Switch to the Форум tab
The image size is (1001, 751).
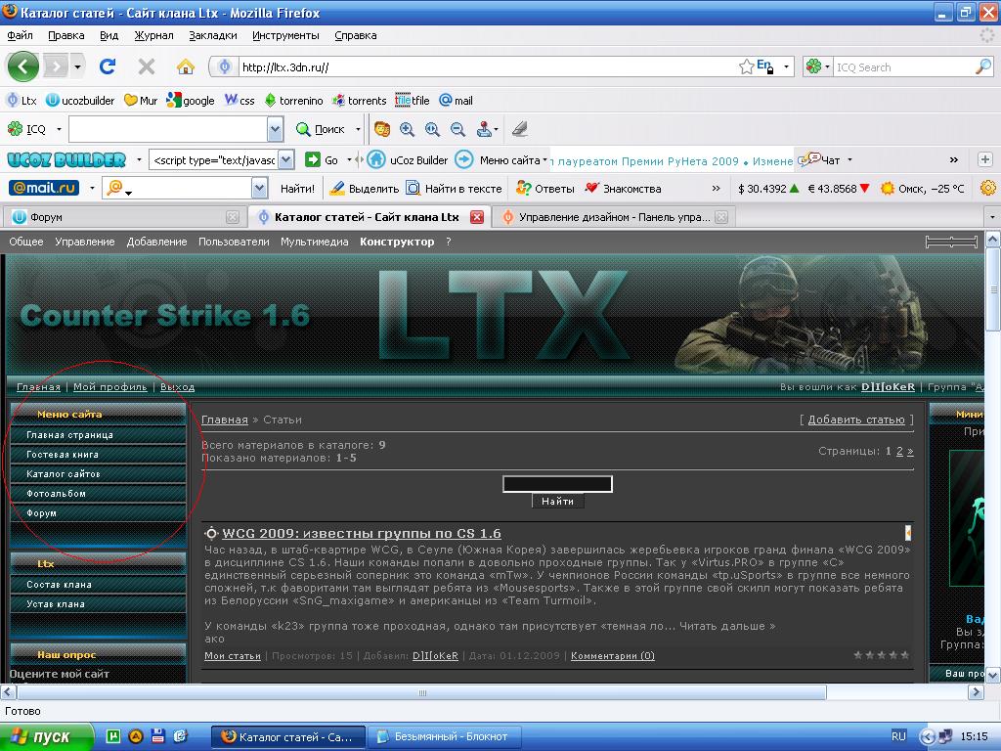[x=124, y=217]
